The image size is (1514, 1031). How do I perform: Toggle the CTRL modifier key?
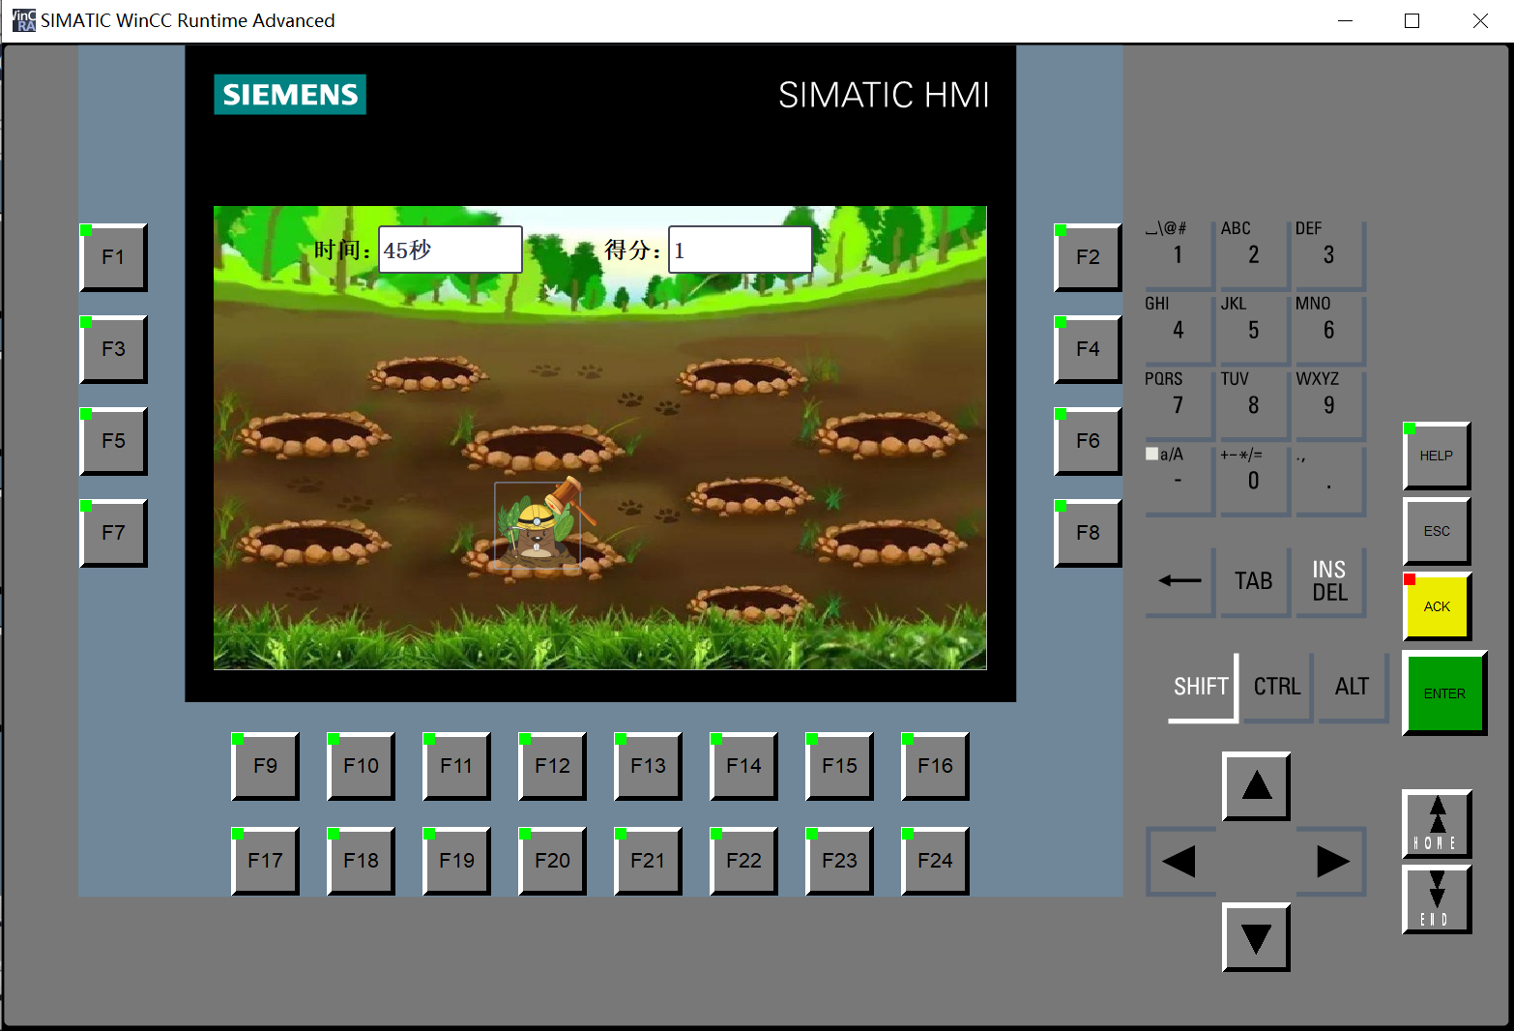(x=1276, y=687)
